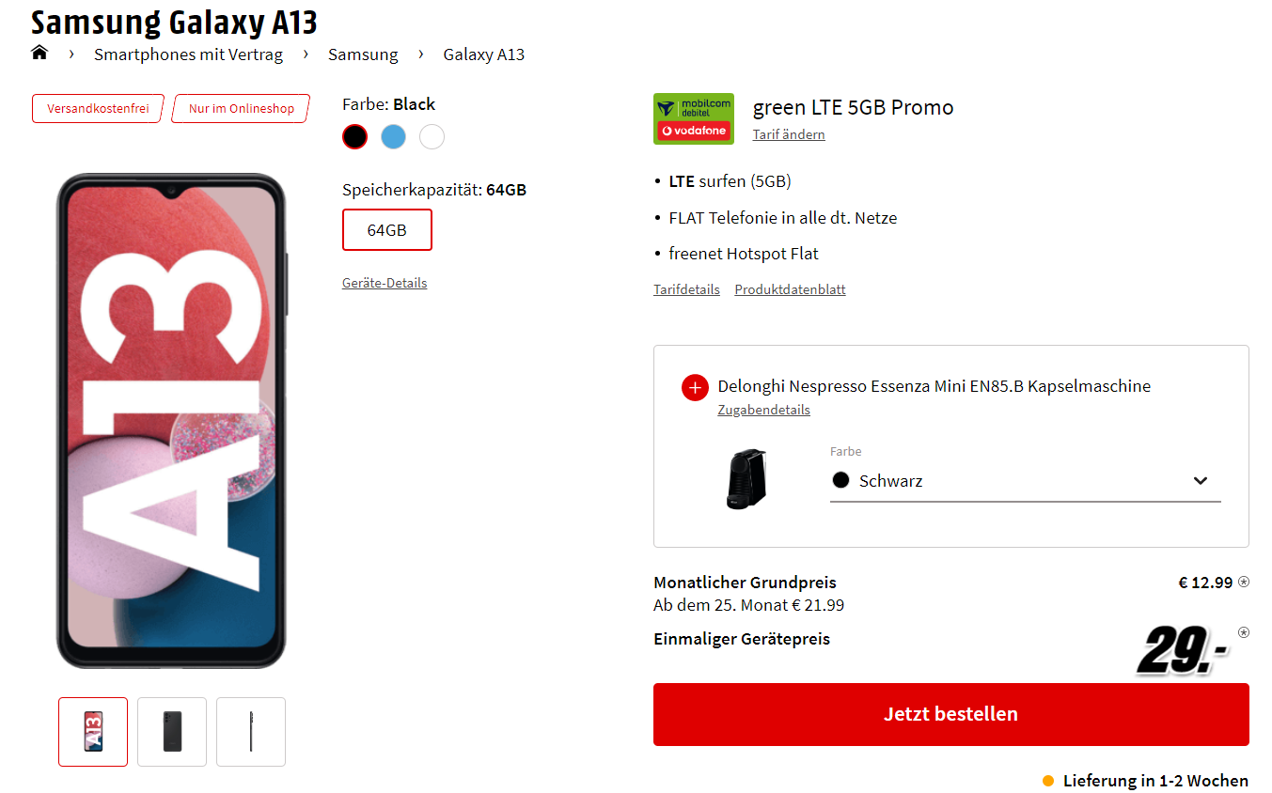Go to Smartphones mit Vertrag breadcrumb
Image resolution: width=1272 pixels, height=793 pixels.
(188, 54)
